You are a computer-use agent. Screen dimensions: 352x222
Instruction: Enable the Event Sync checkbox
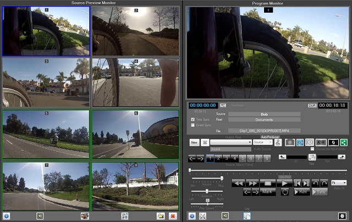193,125
